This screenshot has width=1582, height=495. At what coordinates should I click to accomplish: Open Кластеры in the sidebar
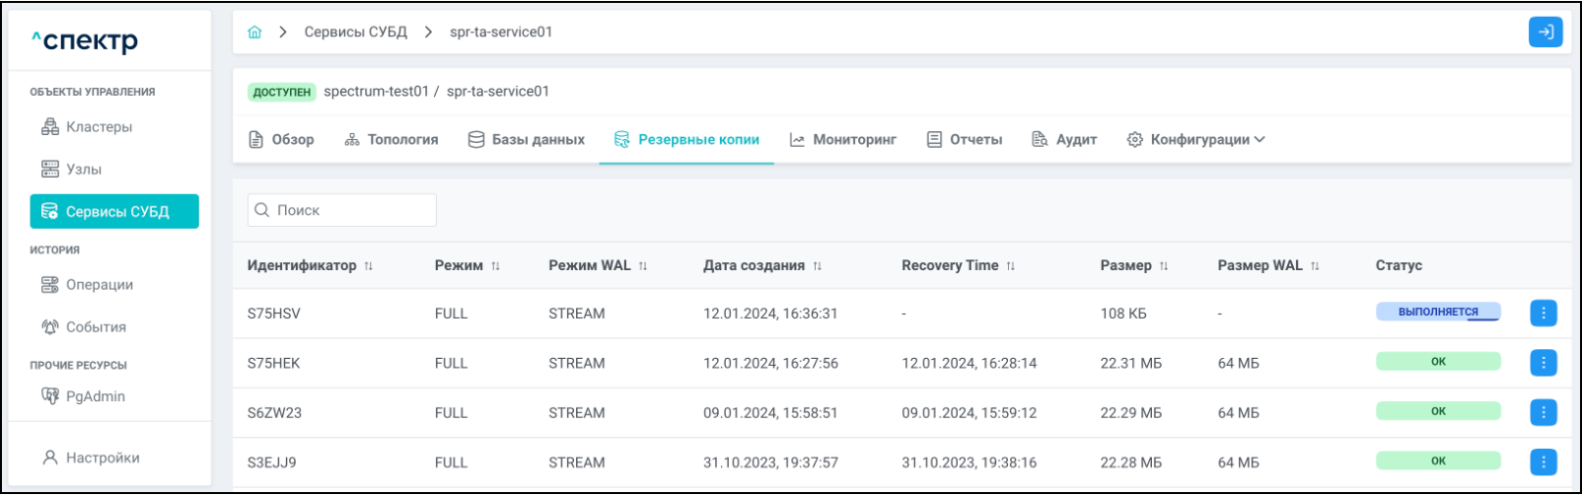tap(99, 127)
